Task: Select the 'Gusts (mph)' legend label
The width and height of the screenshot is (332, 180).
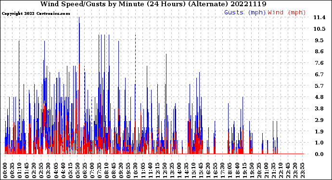Action: [245, 12]
